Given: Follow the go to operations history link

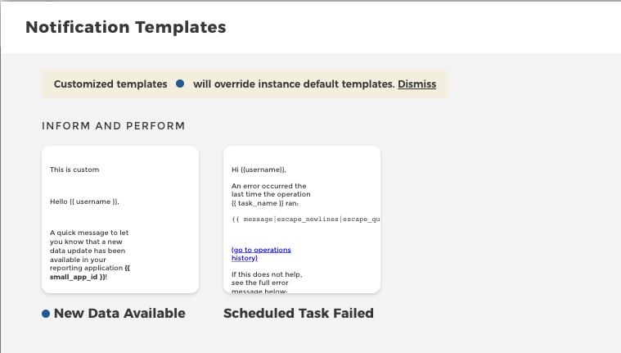Looking at the screenshot, I should click(x=260, y=253).
